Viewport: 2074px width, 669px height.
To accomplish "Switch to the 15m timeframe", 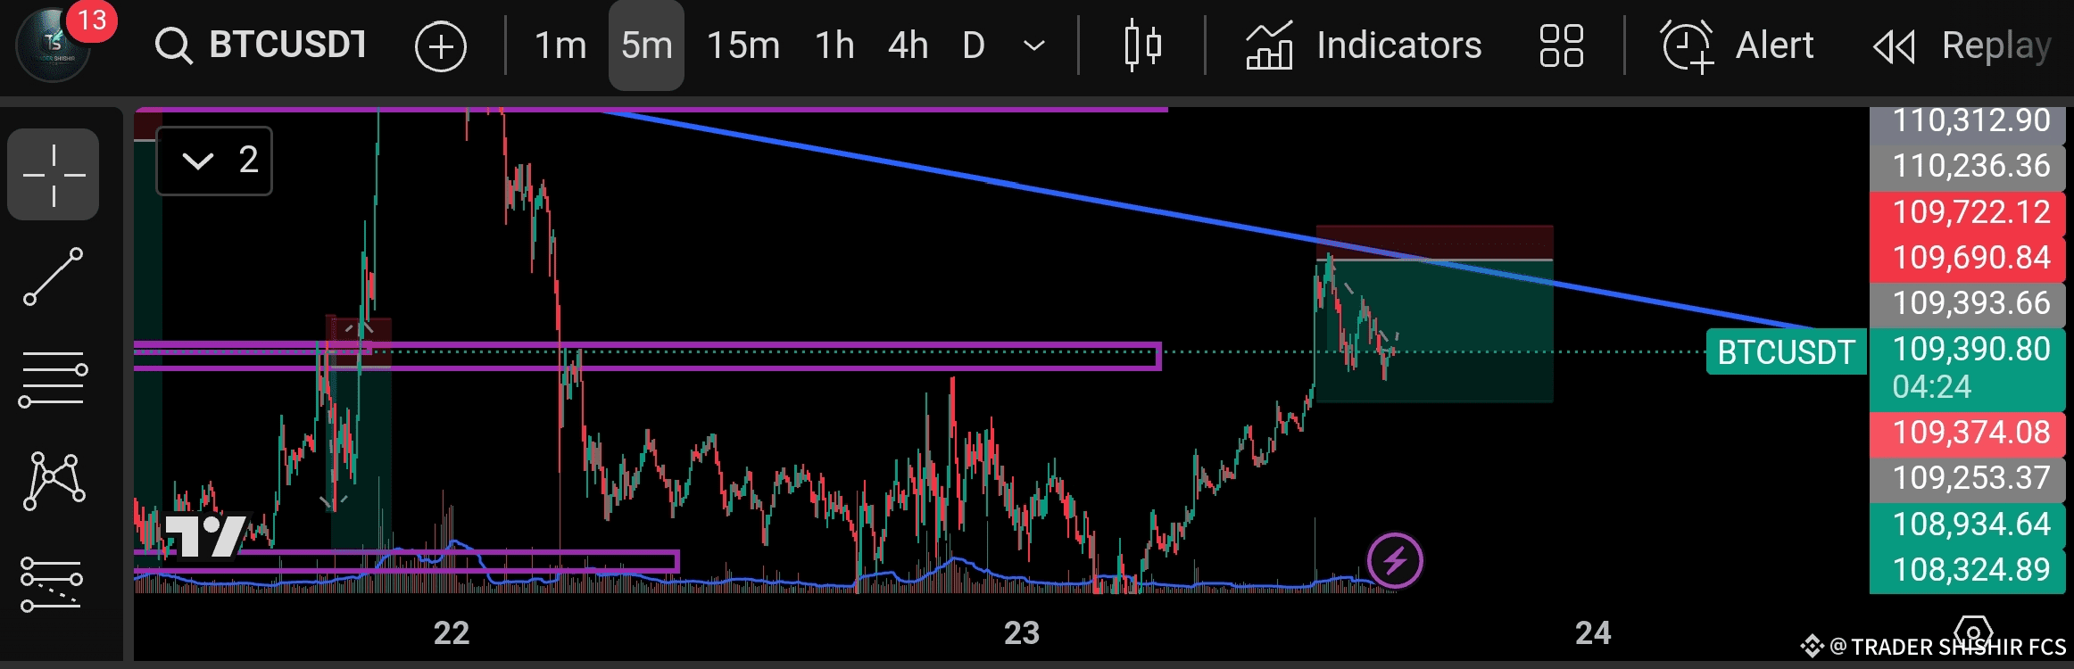I will 742,45.
